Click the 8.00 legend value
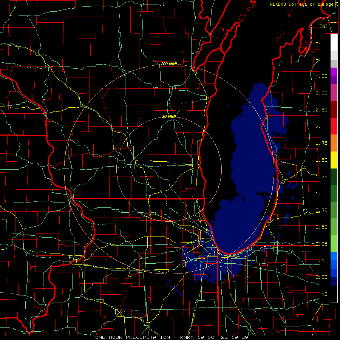340x340 pixels. point(321,42)
